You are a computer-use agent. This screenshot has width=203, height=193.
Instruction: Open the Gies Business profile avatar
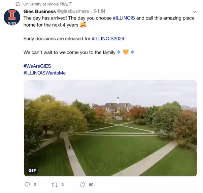coord(11,17)
